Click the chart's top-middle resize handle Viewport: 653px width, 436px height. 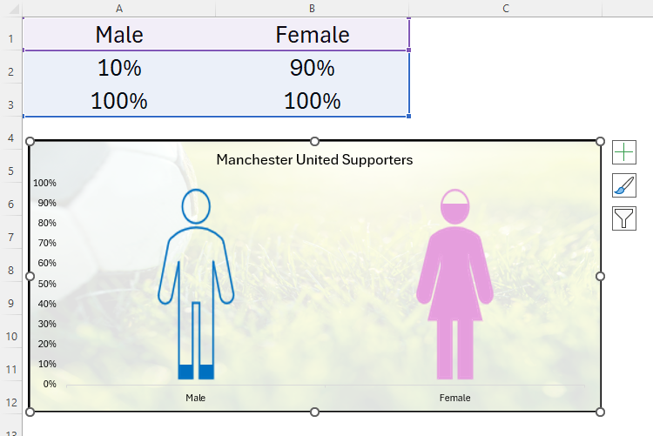(315, 142)
